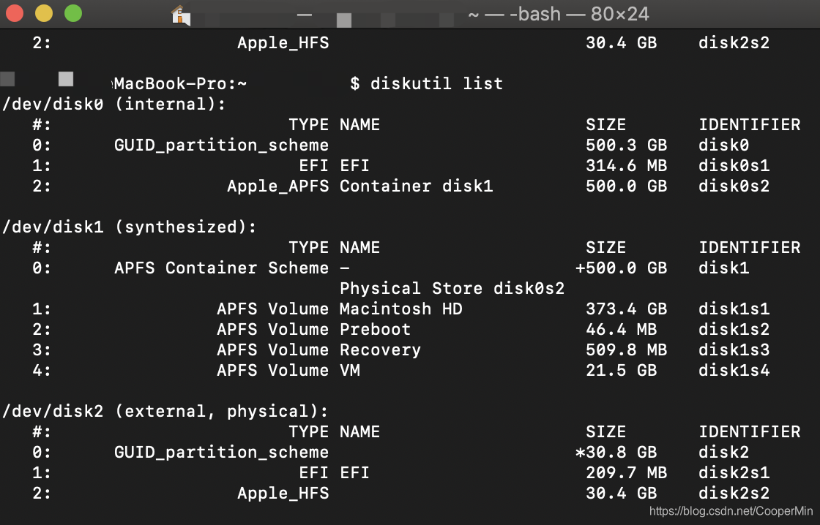Select the "/dev/disk1 (synthesized):" header line
This screenshot has height=525, width=820.
click(x=130, y=227)
